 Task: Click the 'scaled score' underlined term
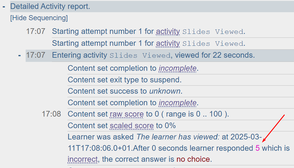click(132, 126)
